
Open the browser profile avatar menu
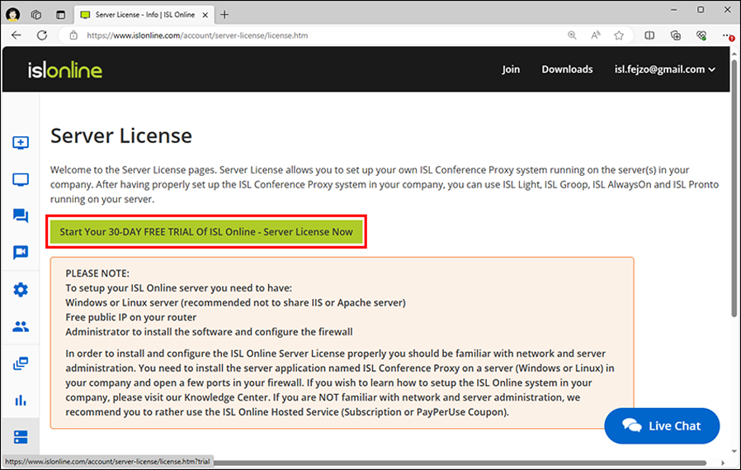coord(13,14)
